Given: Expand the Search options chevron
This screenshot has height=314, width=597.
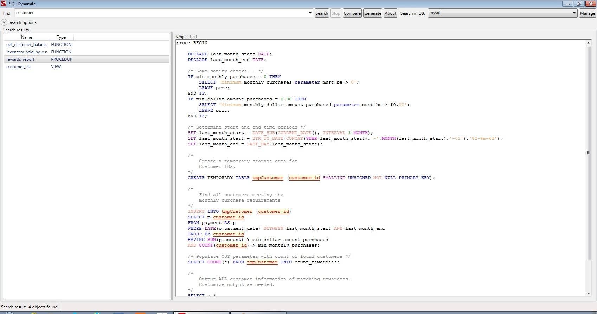Looking at the screenshot, I should (4, 22).
